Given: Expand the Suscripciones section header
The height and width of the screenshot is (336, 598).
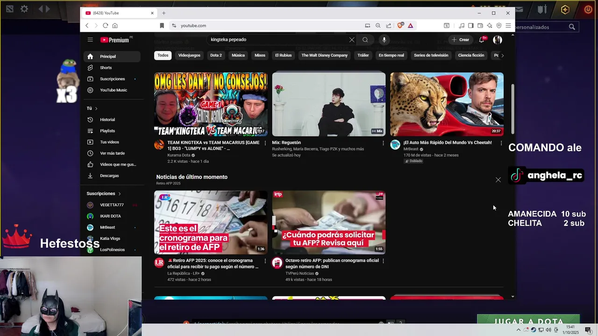Looking at the screenshot, I should click(x=103, y=194).
